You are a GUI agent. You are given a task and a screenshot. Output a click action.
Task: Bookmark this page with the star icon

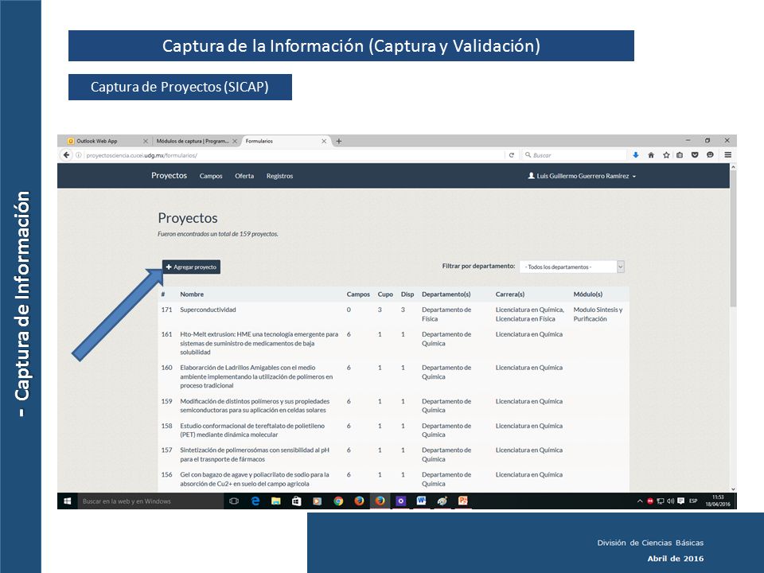point(666,155)
